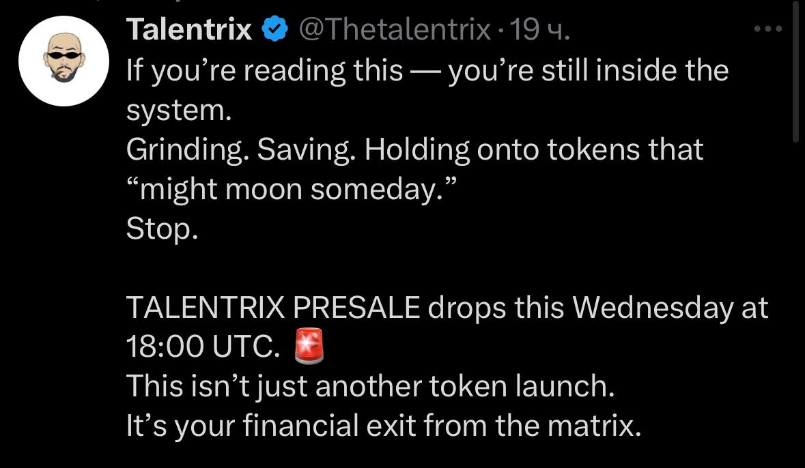Viewport: 805px width, 468px height.
Task: Click "It's your financial exit" line
Action: [384, 426]
